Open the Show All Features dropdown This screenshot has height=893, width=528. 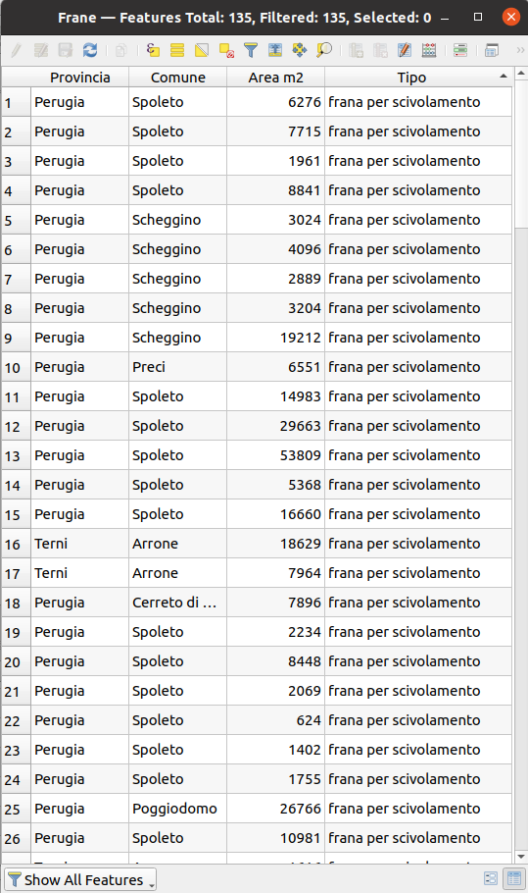80,880
